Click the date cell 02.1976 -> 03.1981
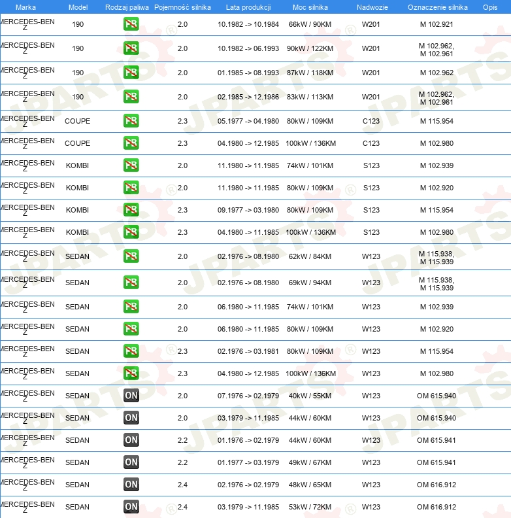The height and width of the screenshot is (518, 511). pyautogui.click(x=248, y=351)
